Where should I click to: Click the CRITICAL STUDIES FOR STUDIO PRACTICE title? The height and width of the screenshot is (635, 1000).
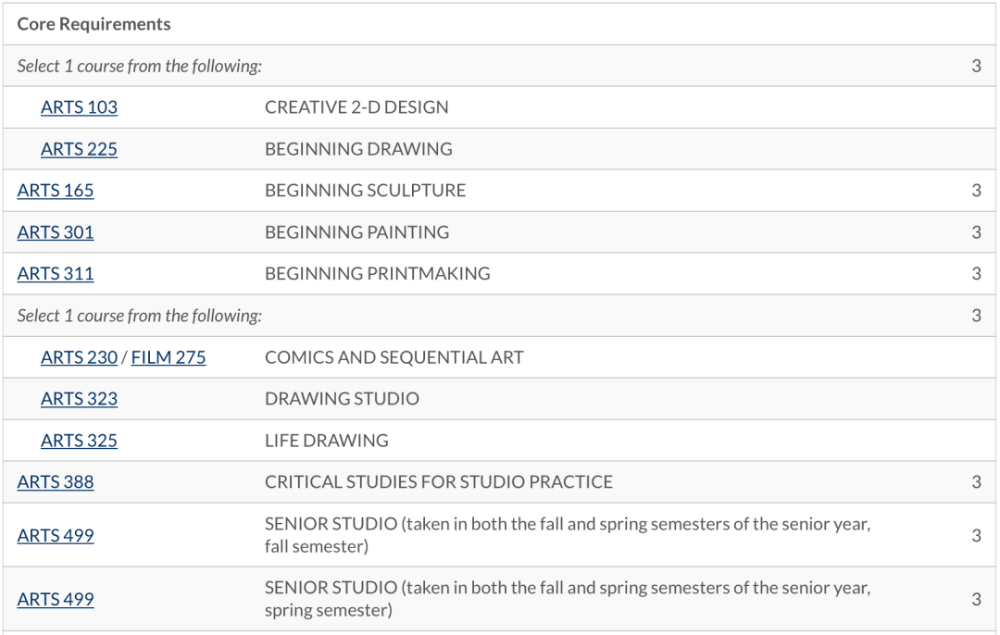439,482
